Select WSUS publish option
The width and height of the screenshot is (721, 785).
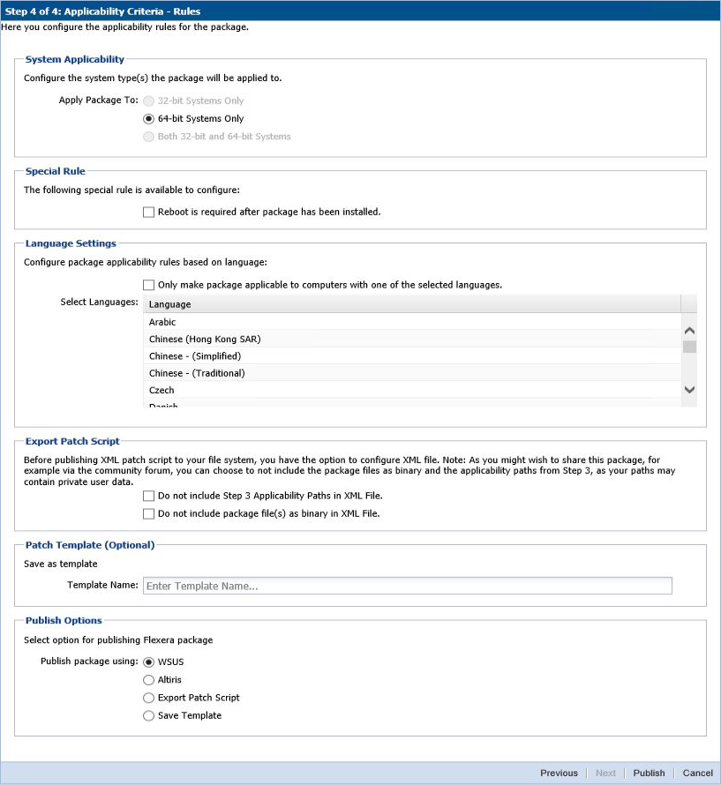click(148, 662)
